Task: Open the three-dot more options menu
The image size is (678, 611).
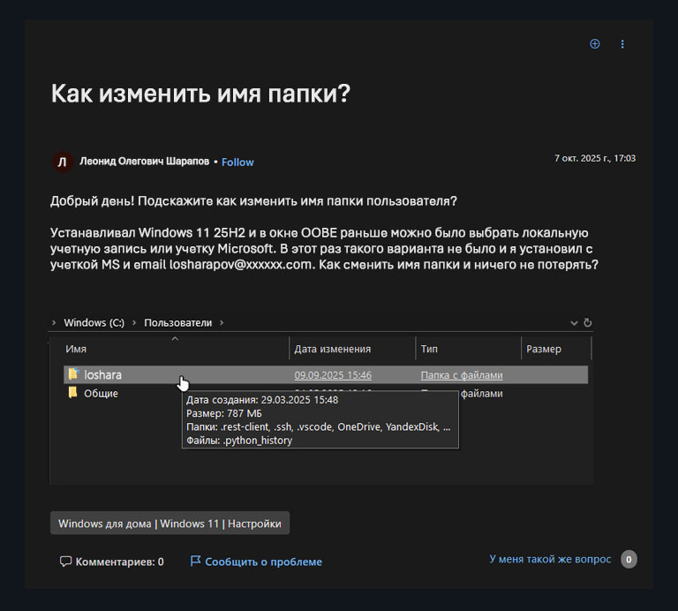Action: (x=622, y=44)
